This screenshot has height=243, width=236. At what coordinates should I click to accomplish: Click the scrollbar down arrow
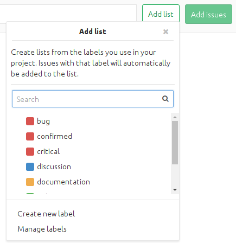175,190
